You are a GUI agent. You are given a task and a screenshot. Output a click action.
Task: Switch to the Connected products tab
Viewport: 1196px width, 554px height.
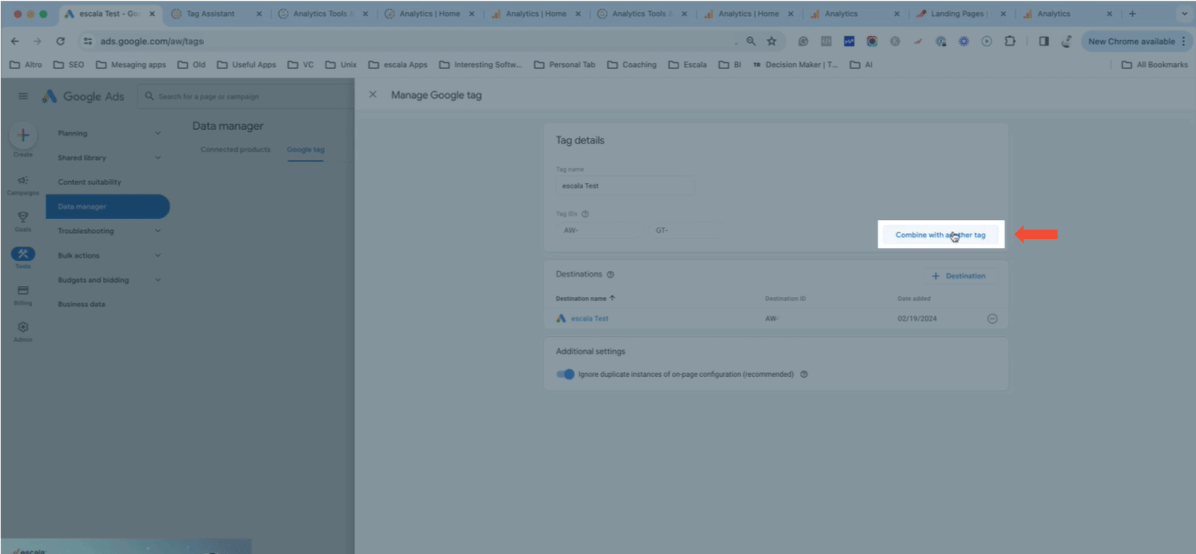coord(235,150)
